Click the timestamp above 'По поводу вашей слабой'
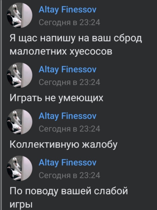 point(69,175)
